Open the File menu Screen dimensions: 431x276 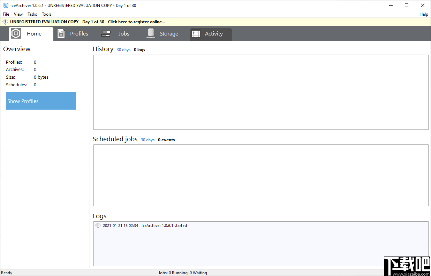click(x=6, y=14)
